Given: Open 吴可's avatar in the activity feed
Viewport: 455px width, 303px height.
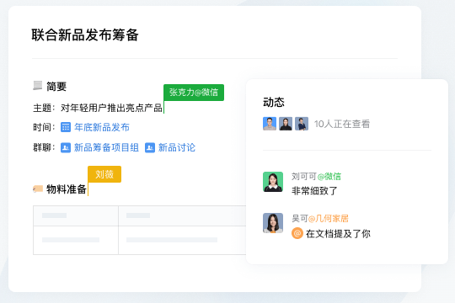Looking at the screenshot, I should (273, 223).
